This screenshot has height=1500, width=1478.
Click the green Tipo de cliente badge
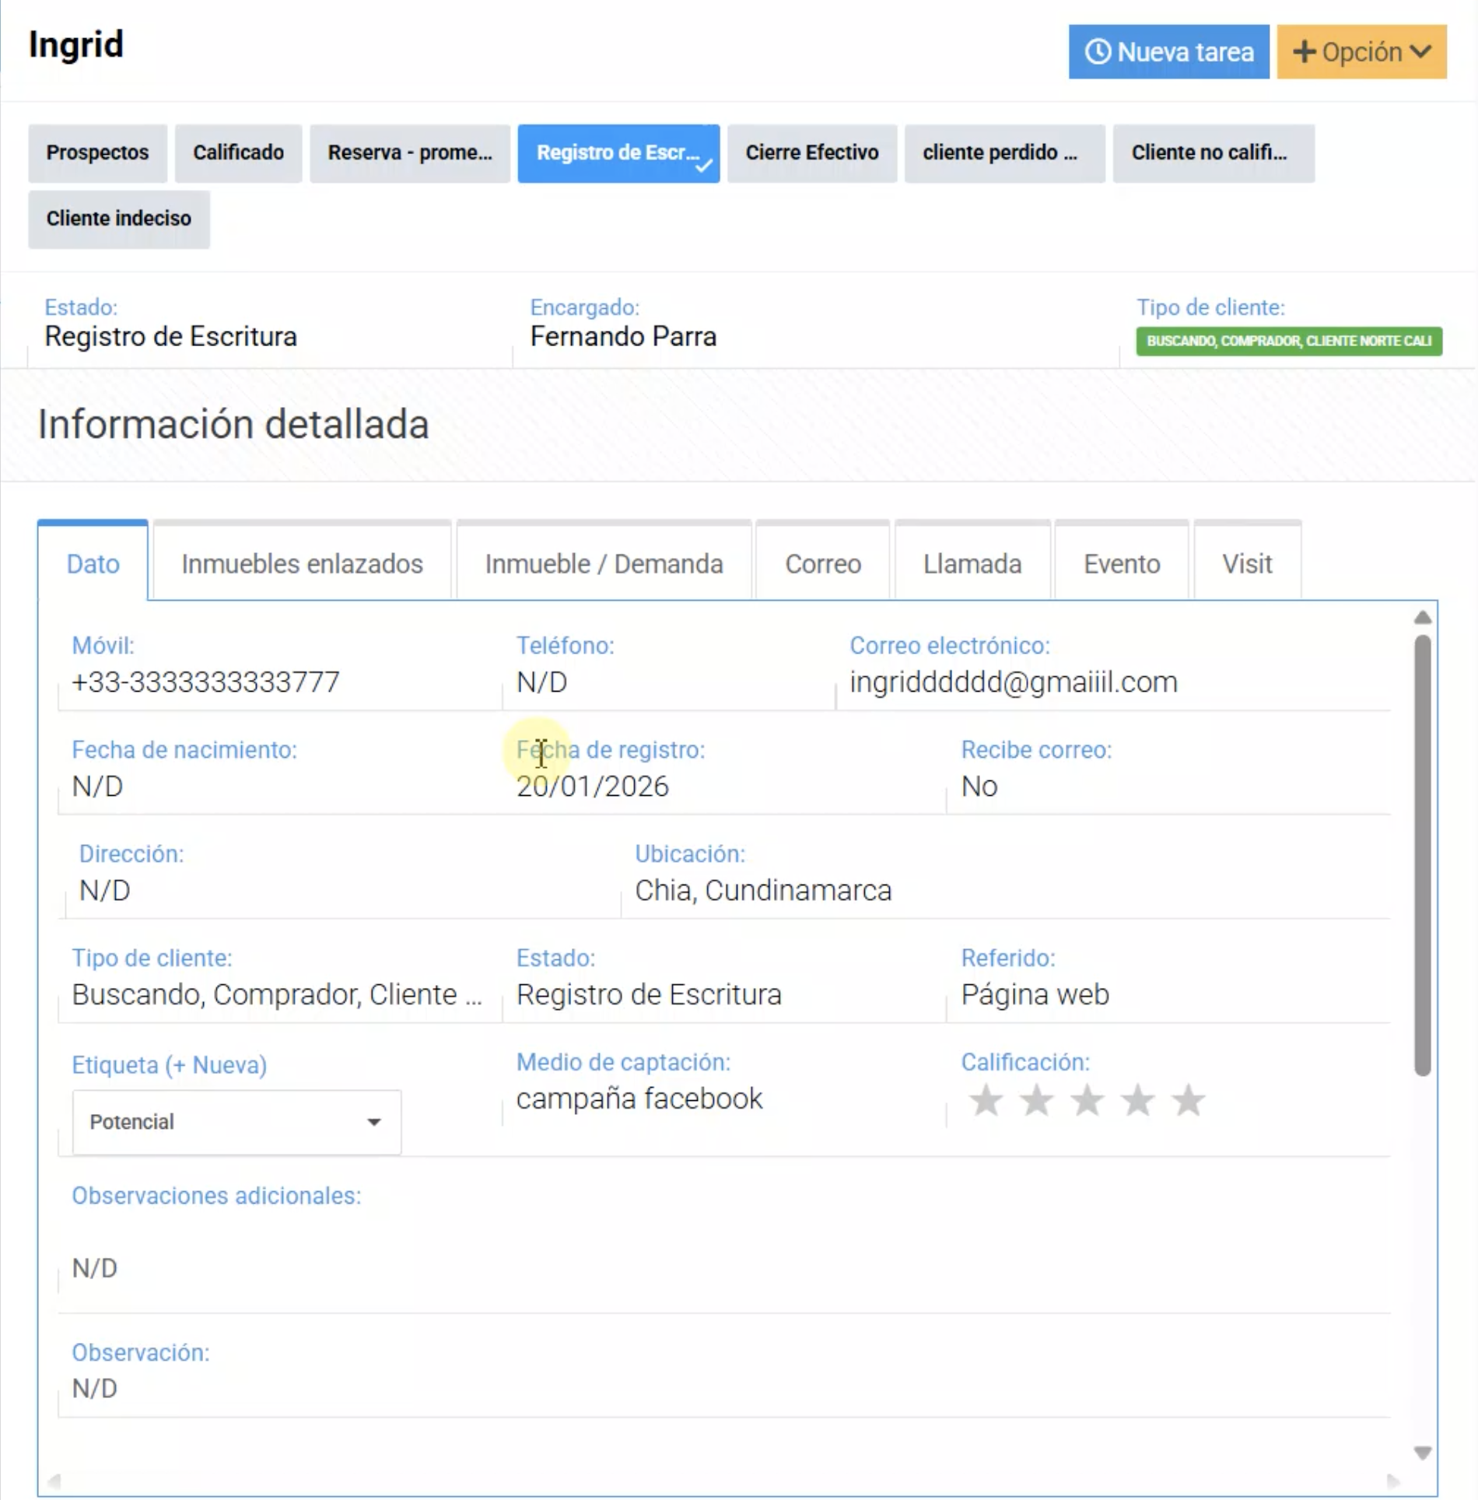[x=1288, y=342]
